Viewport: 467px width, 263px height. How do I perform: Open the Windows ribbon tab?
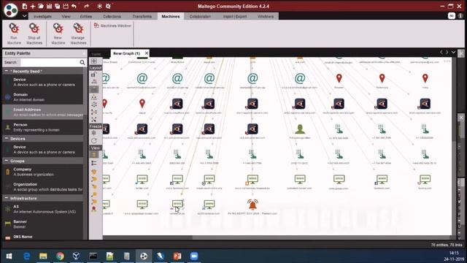266,16
